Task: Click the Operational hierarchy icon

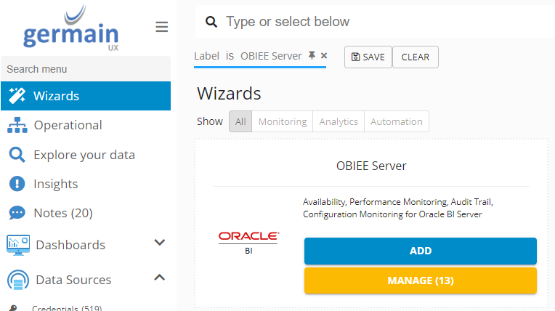Action: click(17, 126)
